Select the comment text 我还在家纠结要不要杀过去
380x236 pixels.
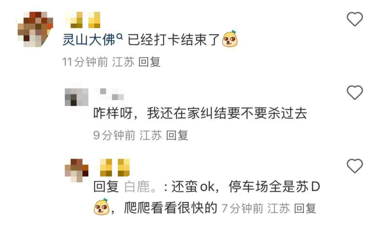click(227, 113)
